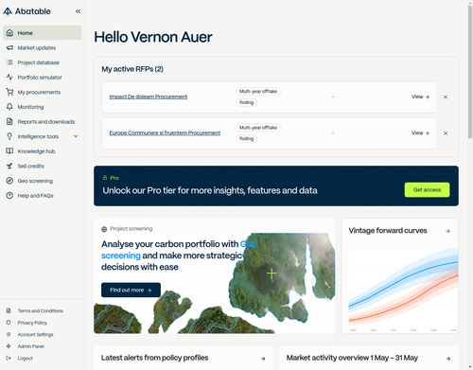The width and height of the screenshot is (473, 370).
Task: Click the Terms and Conditions file icon
Action: click(x=9, y=310)
